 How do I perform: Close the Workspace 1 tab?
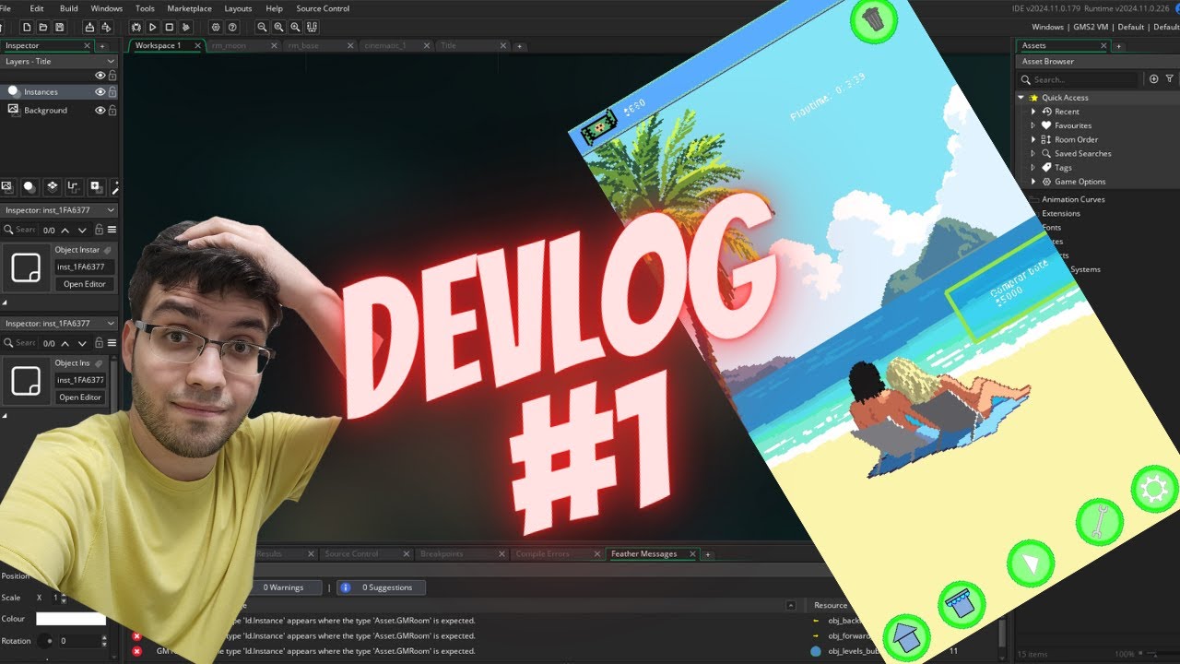pos(196,45)
